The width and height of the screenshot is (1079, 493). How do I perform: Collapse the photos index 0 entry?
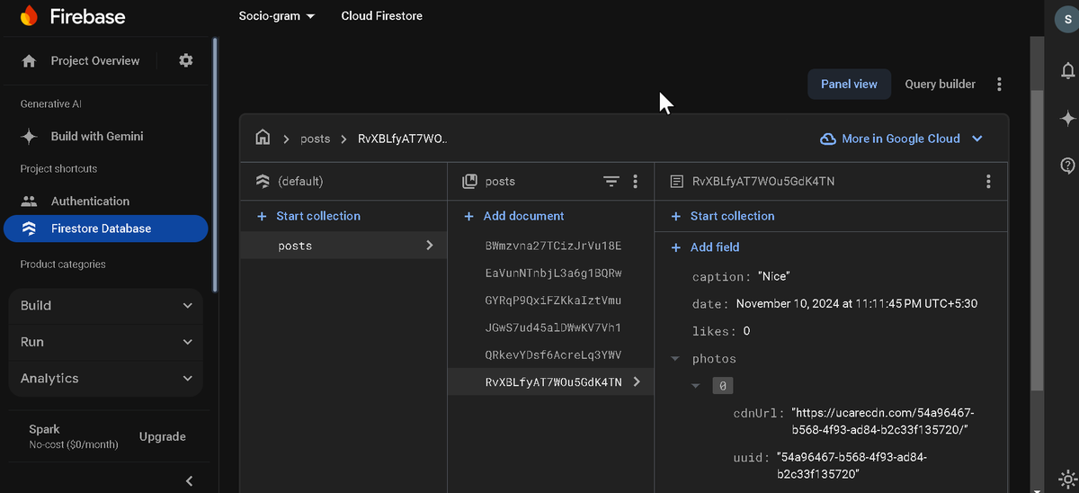[695, 385]
